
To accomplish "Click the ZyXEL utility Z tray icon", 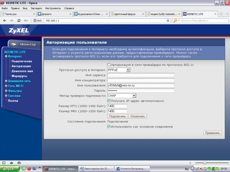I will point(213,169).
